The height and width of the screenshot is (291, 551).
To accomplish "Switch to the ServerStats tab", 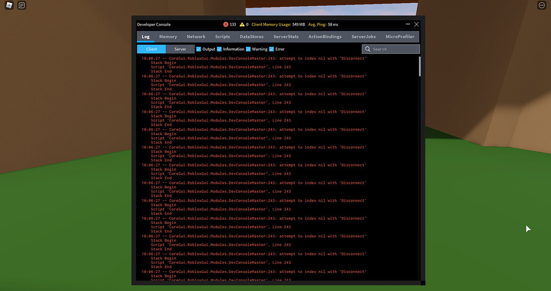I will pos(286,37).
